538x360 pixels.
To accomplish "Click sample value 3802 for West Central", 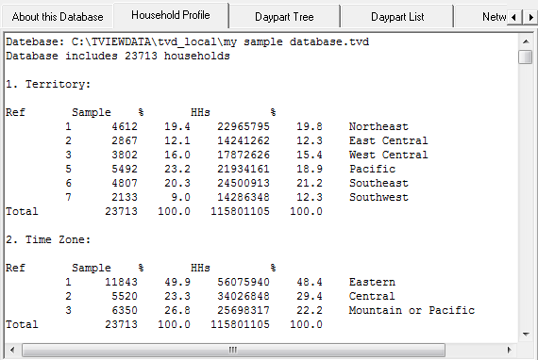I will pyautogui.click(x=125, y=155).
